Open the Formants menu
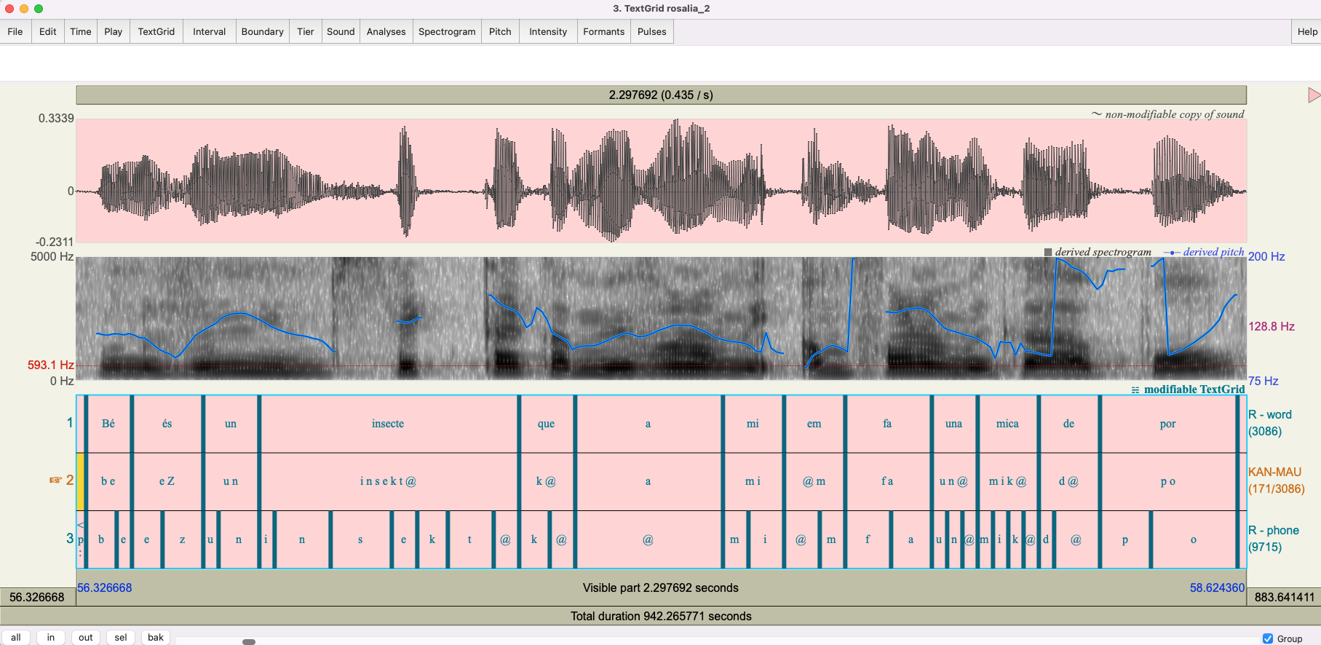Viewport: 1321px width, 645px height. click(603, 32)
